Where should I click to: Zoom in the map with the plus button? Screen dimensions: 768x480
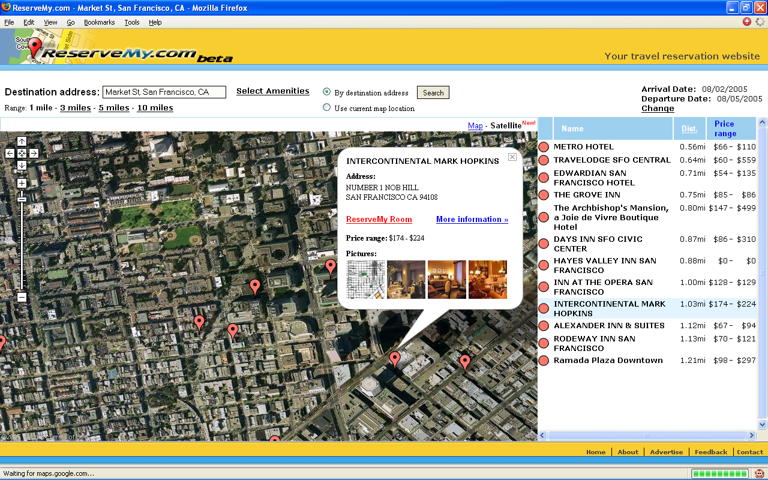click(22, 183)
